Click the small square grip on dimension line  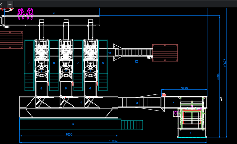220,98
